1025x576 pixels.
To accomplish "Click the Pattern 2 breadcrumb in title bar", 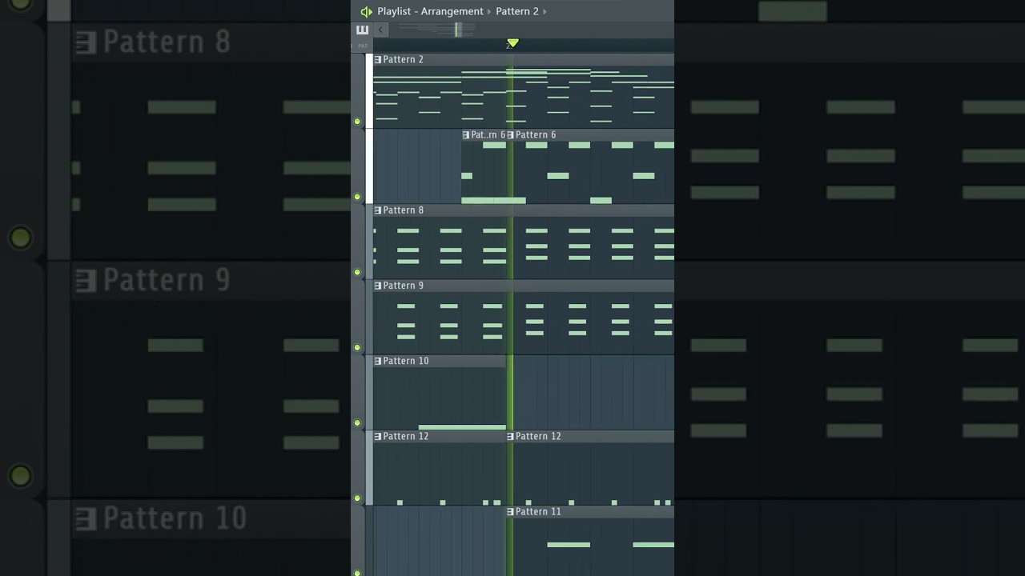I will tap(517, 11).
